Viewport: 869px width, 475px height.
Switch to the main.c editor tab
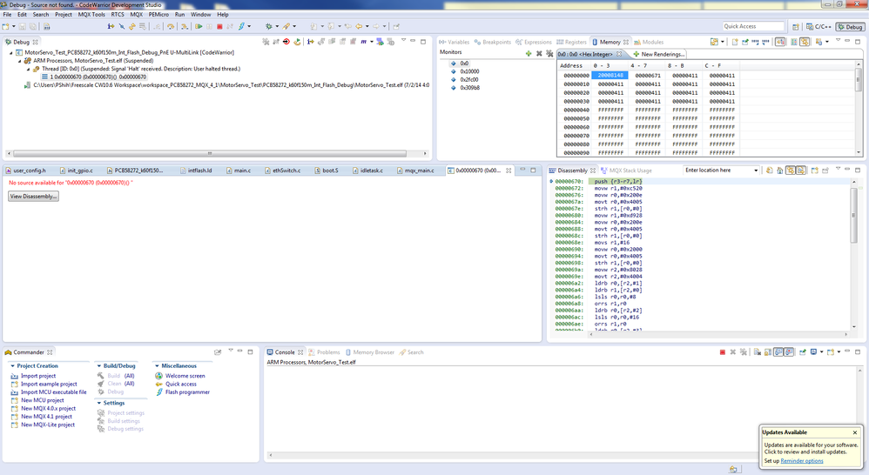point(242,171)
